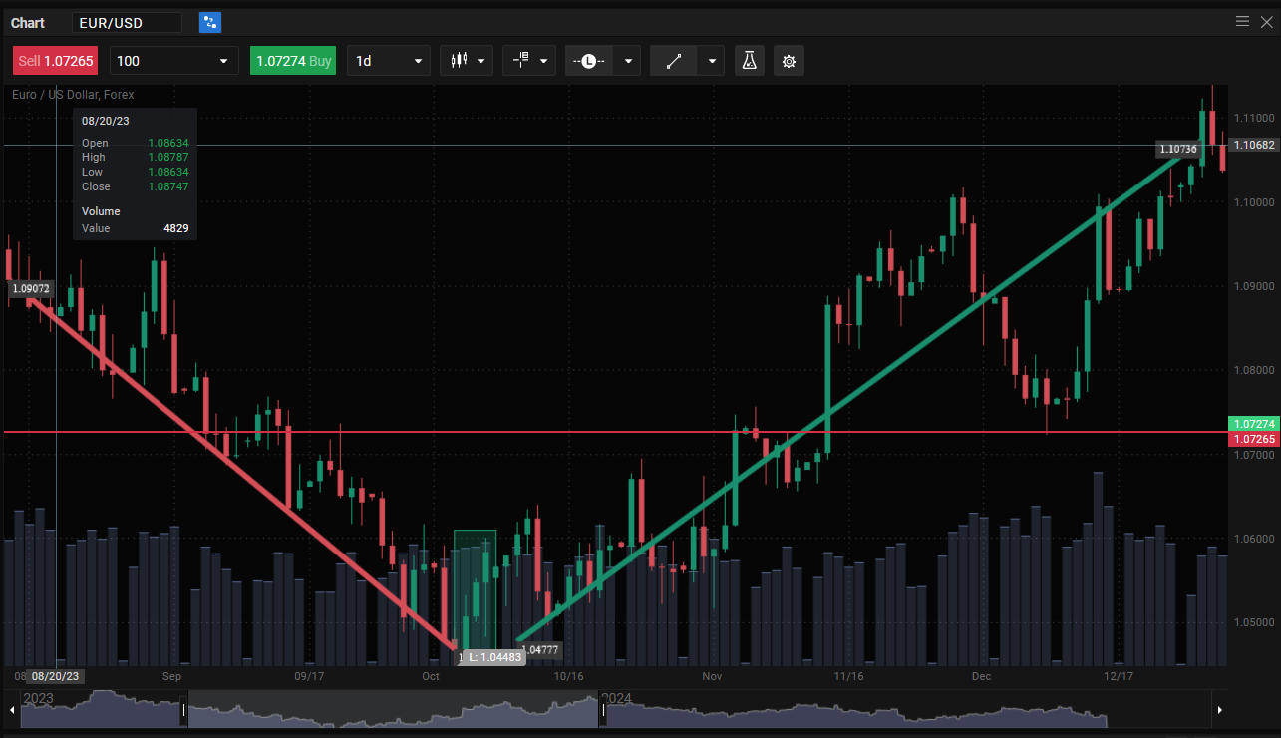The width and height of the screenshot is (1281, 738).
Task: Open chart settings gear icon
Action: (x=789, y=61)
